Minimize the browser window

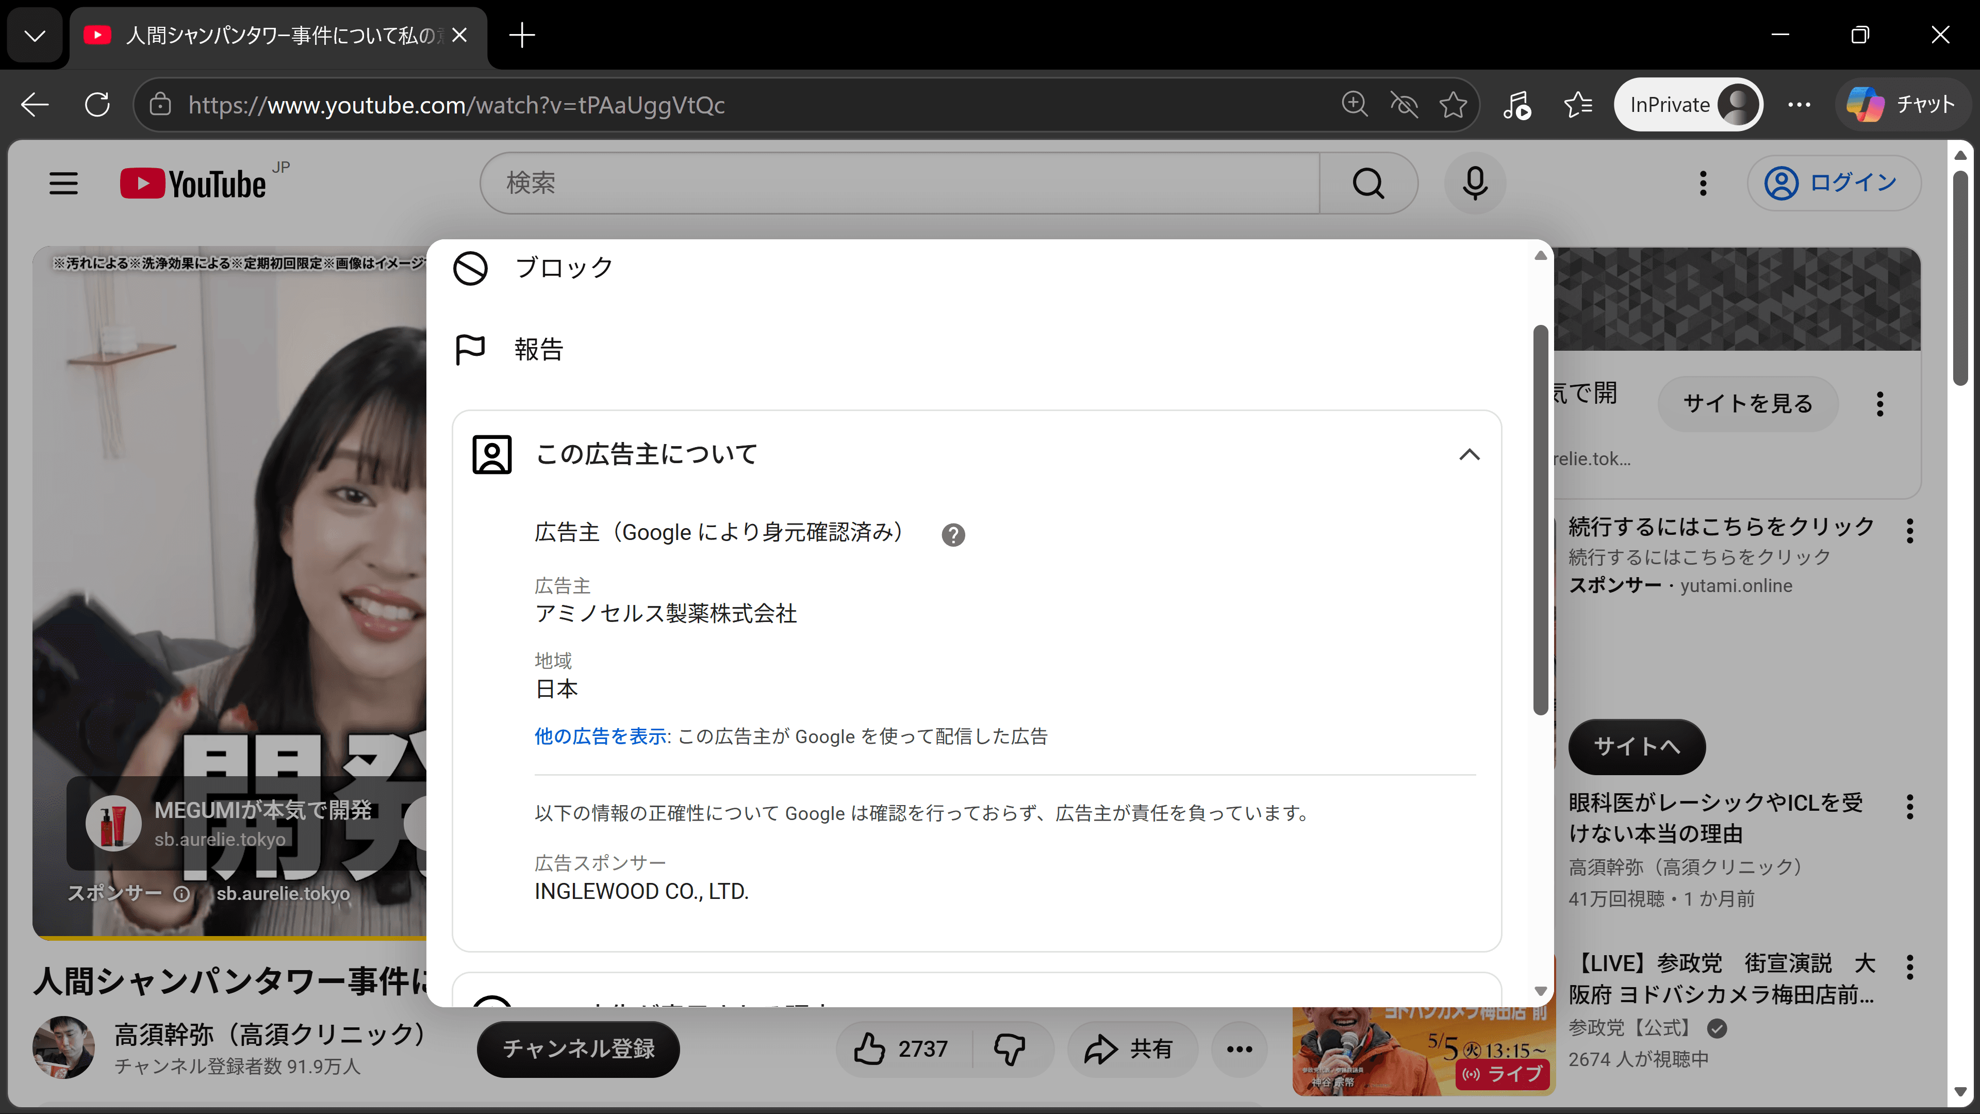click(1780, 36)
